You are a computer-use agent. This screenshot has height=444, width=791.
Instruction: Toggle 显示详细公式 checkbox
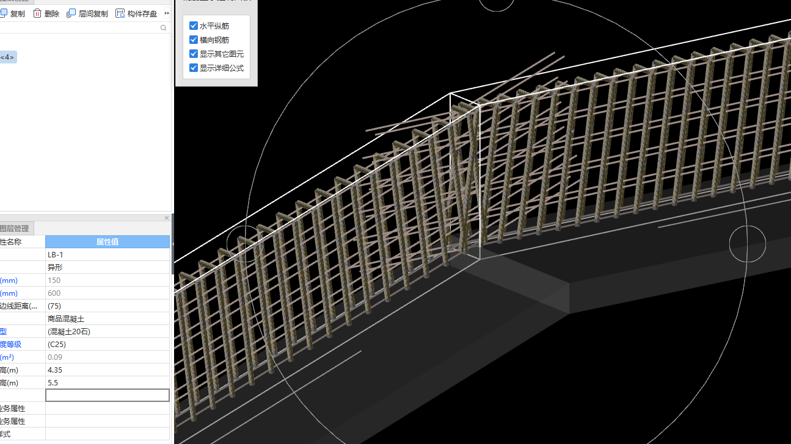coord(194,68)
